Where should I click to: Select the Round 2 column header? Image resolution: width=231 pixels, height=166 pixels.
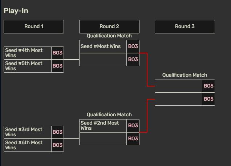[109, 27]
